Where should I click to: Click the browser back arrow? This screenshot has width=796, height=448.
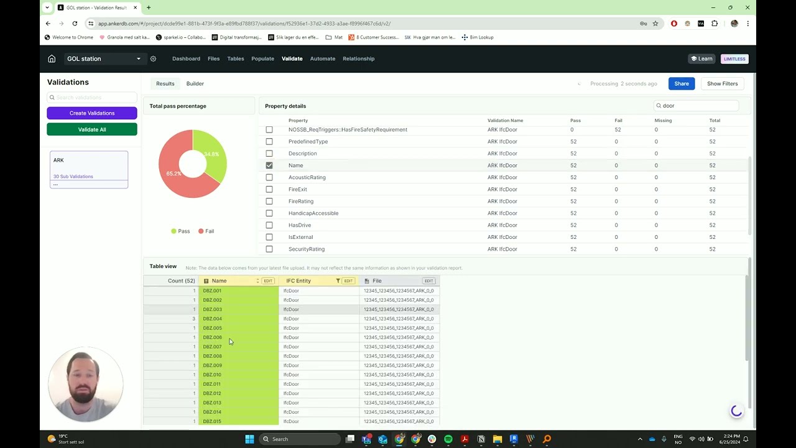pos(48,24)
